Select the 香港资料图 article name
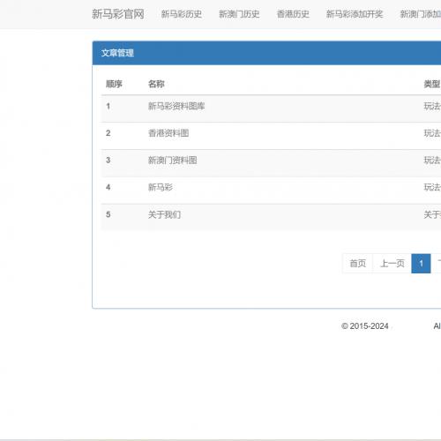441x441 pixels. 168,133
